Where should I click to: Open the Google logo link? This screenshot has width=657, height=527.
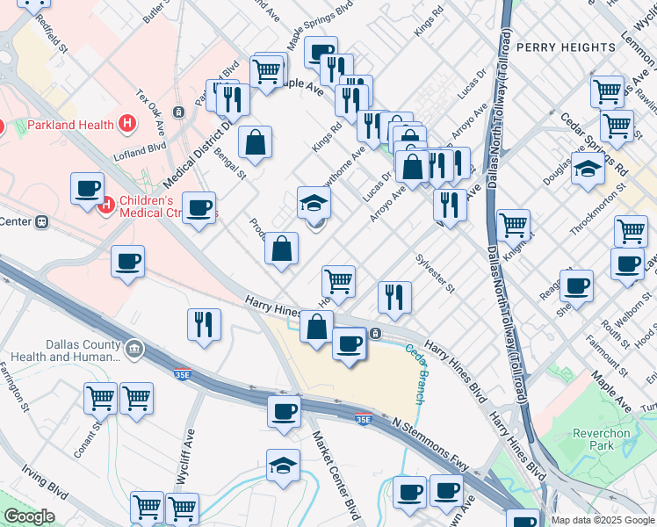point(29,516)
